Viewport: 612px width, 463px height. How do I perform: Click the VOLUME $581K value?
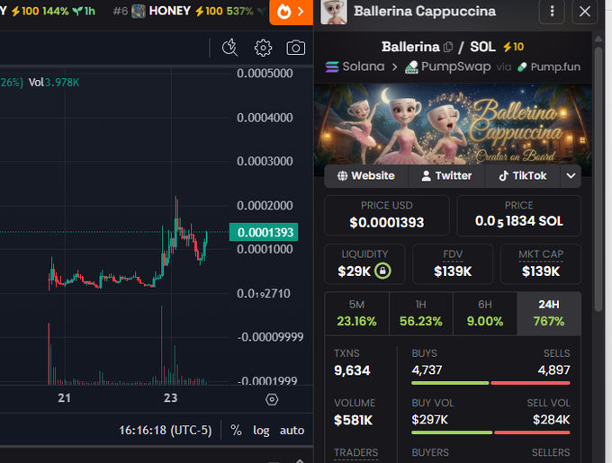click(353, 420)
